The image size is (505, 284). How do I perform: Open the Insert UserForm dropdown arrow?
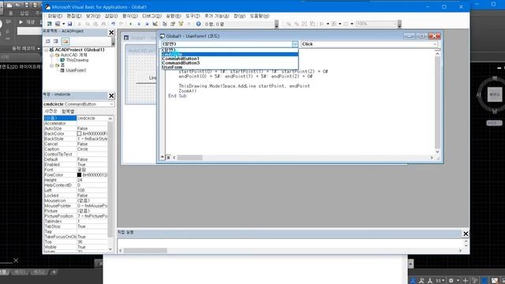tap(63, 24)
